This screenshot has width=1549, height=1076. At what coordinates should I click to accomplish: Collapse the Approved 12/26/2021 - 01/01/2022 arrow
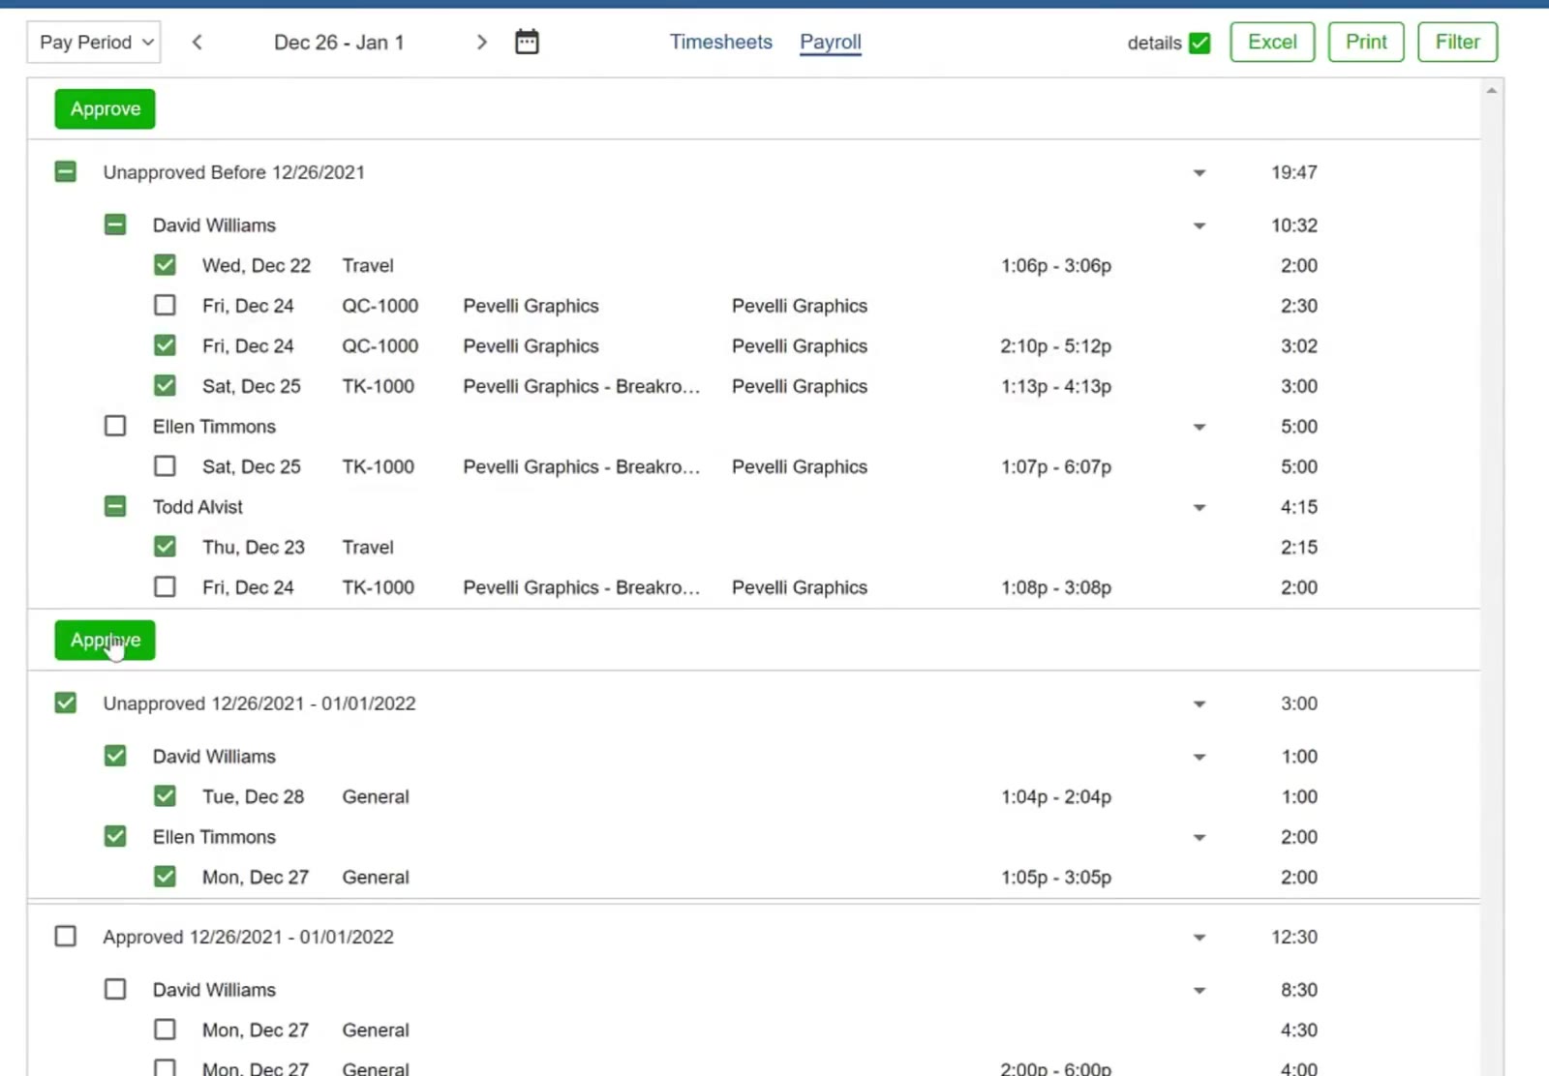click(x=1199, y=937)
